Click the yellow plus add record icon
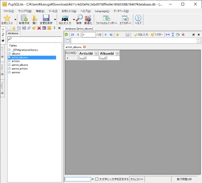Viewport: 202px width, 183px height. click(x=117, y=35)
